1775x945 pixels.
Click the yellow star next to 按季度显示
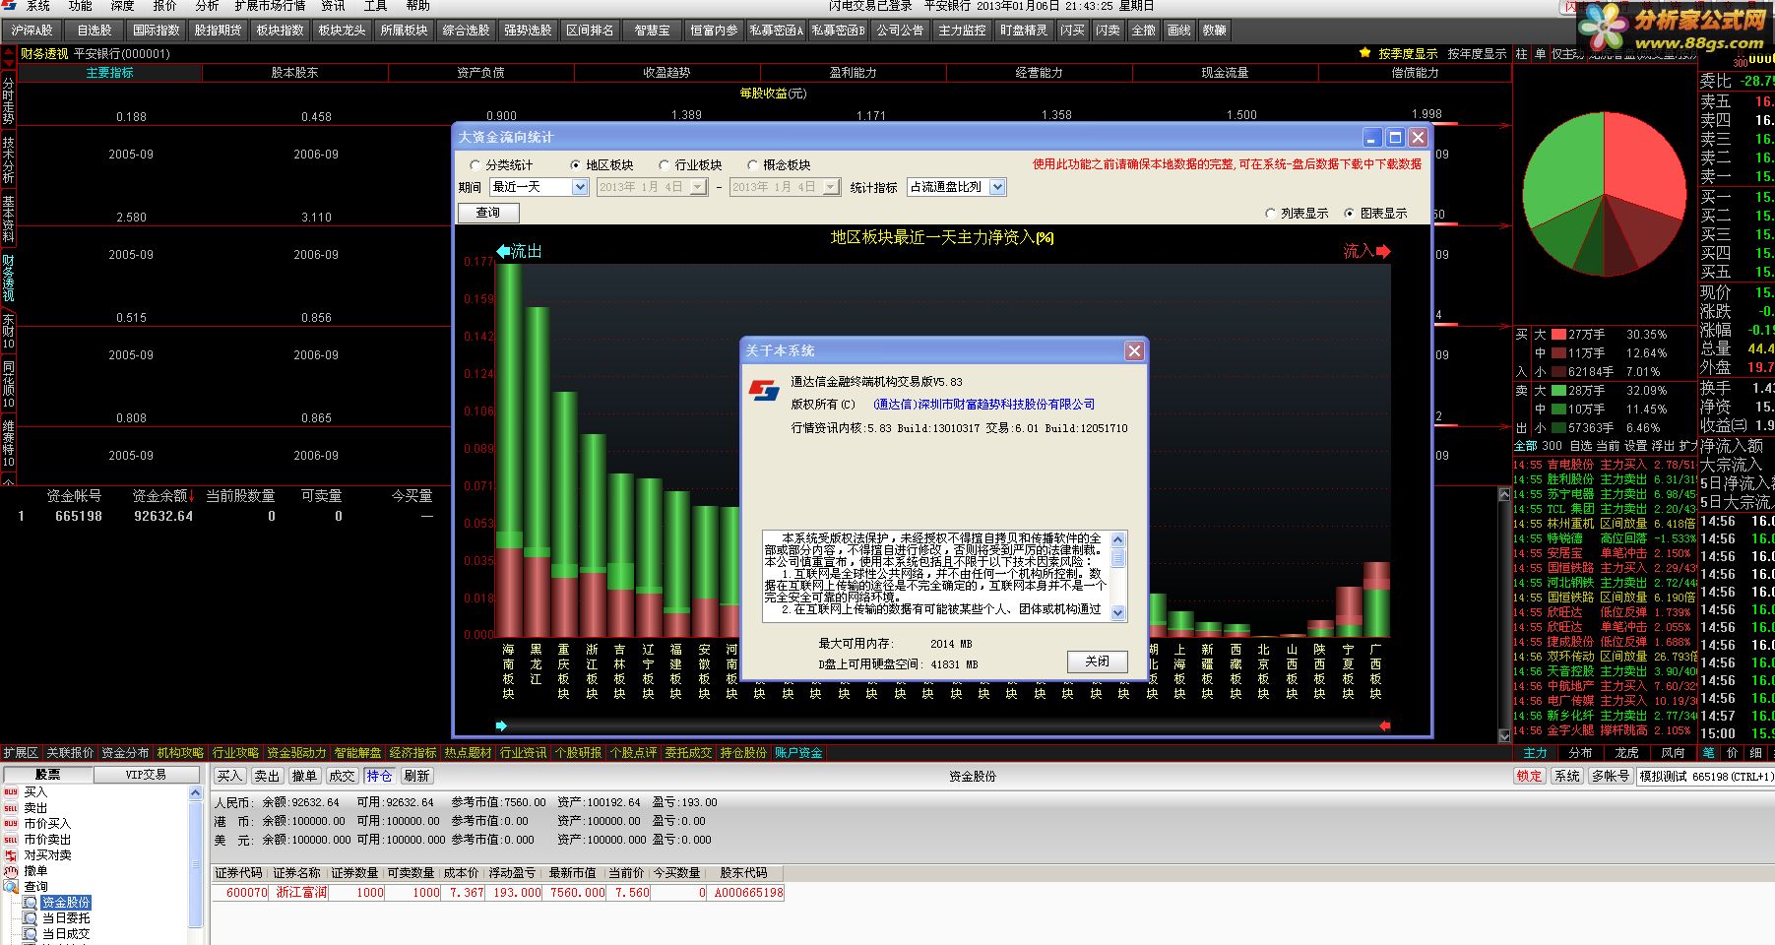coord(1364,53)
